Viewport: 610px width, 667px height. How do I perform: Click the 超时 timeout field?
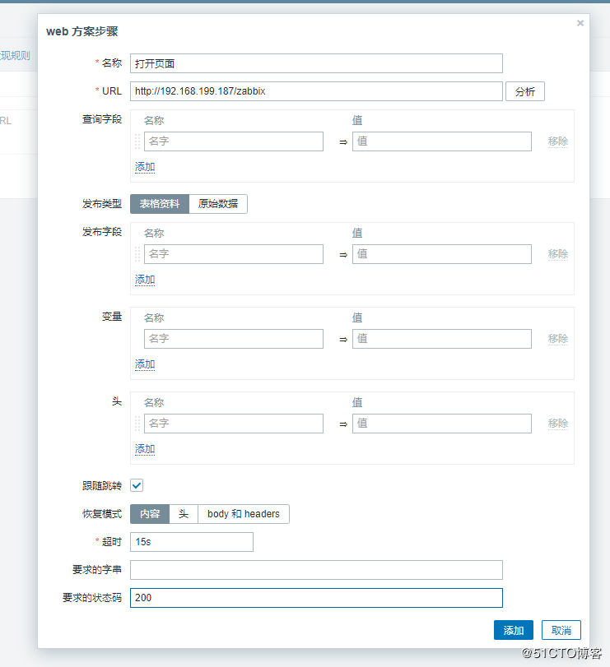192,542
